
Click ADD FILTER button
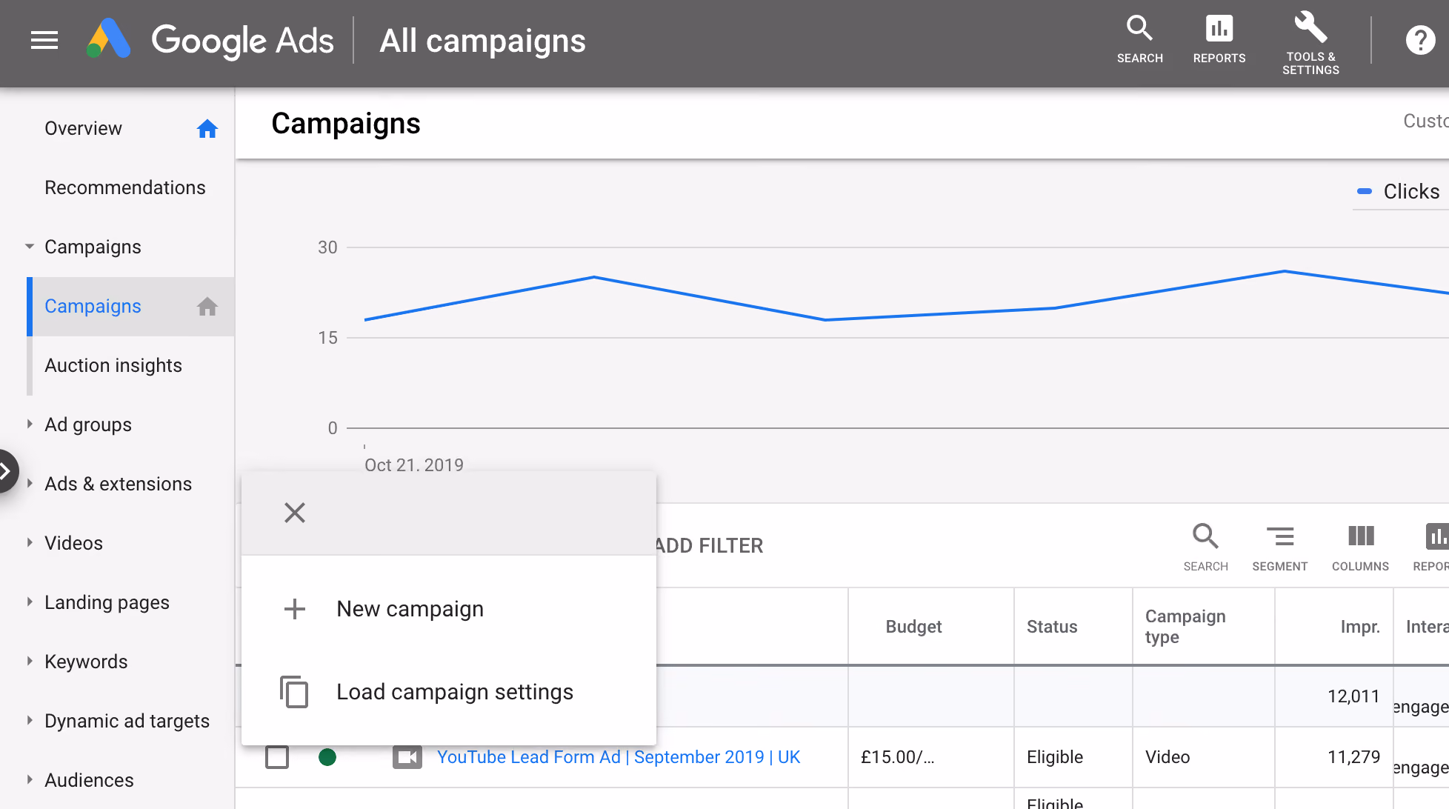[710, 546]
